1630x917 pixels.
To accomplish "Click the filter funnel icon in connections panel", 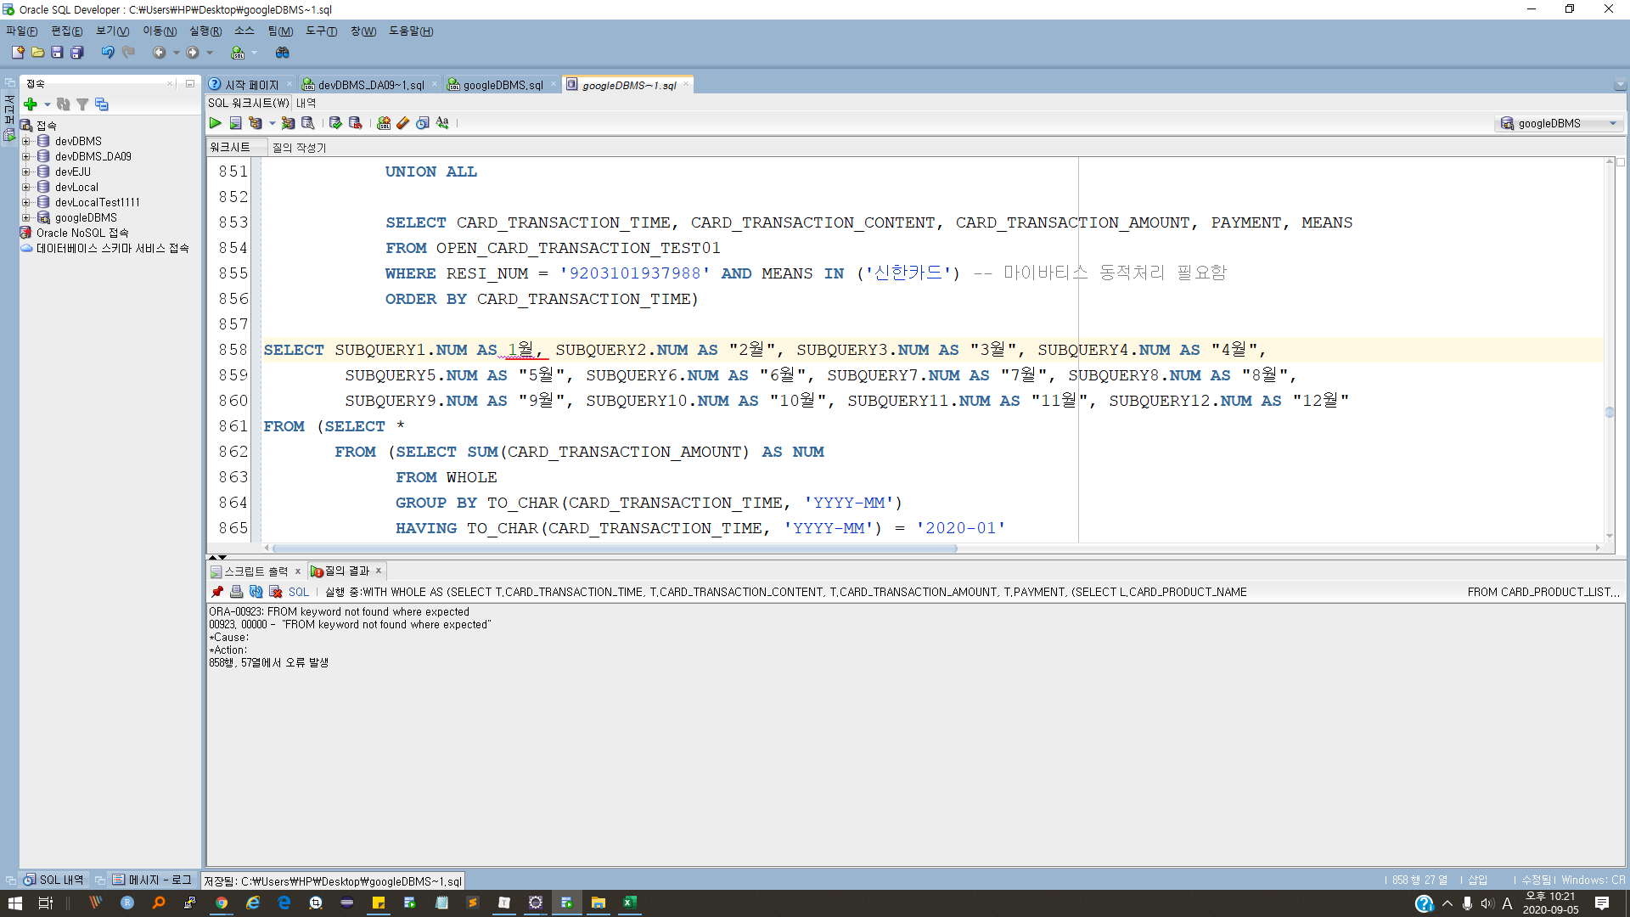I will (82, 104).
